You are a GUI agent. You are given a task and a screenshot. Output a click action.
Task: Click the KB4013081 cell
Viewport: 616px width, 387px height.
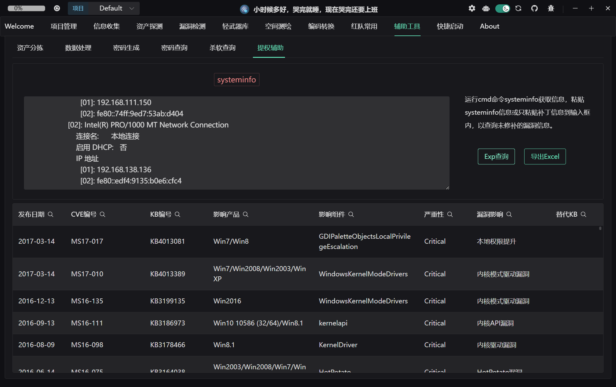point(167,242)
